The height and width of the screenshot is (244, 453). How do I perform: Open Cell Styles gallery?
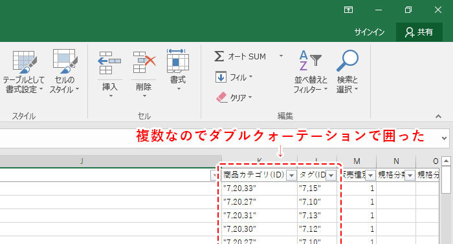pyautogui.click(x=65, y=72)
